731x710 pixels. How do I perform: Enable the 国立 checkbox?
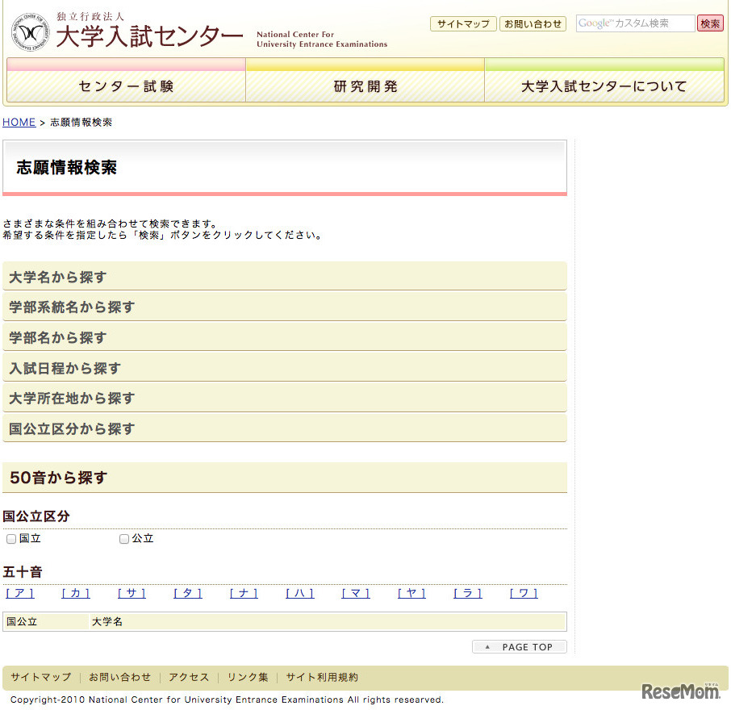[x=11, y=538]
